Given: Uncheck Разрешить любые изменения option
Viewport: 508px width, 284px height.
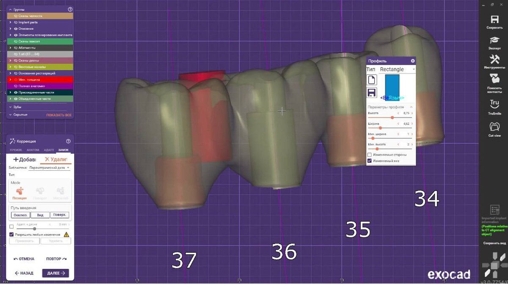Looking at the screenshot, I should tap(11, 234).
